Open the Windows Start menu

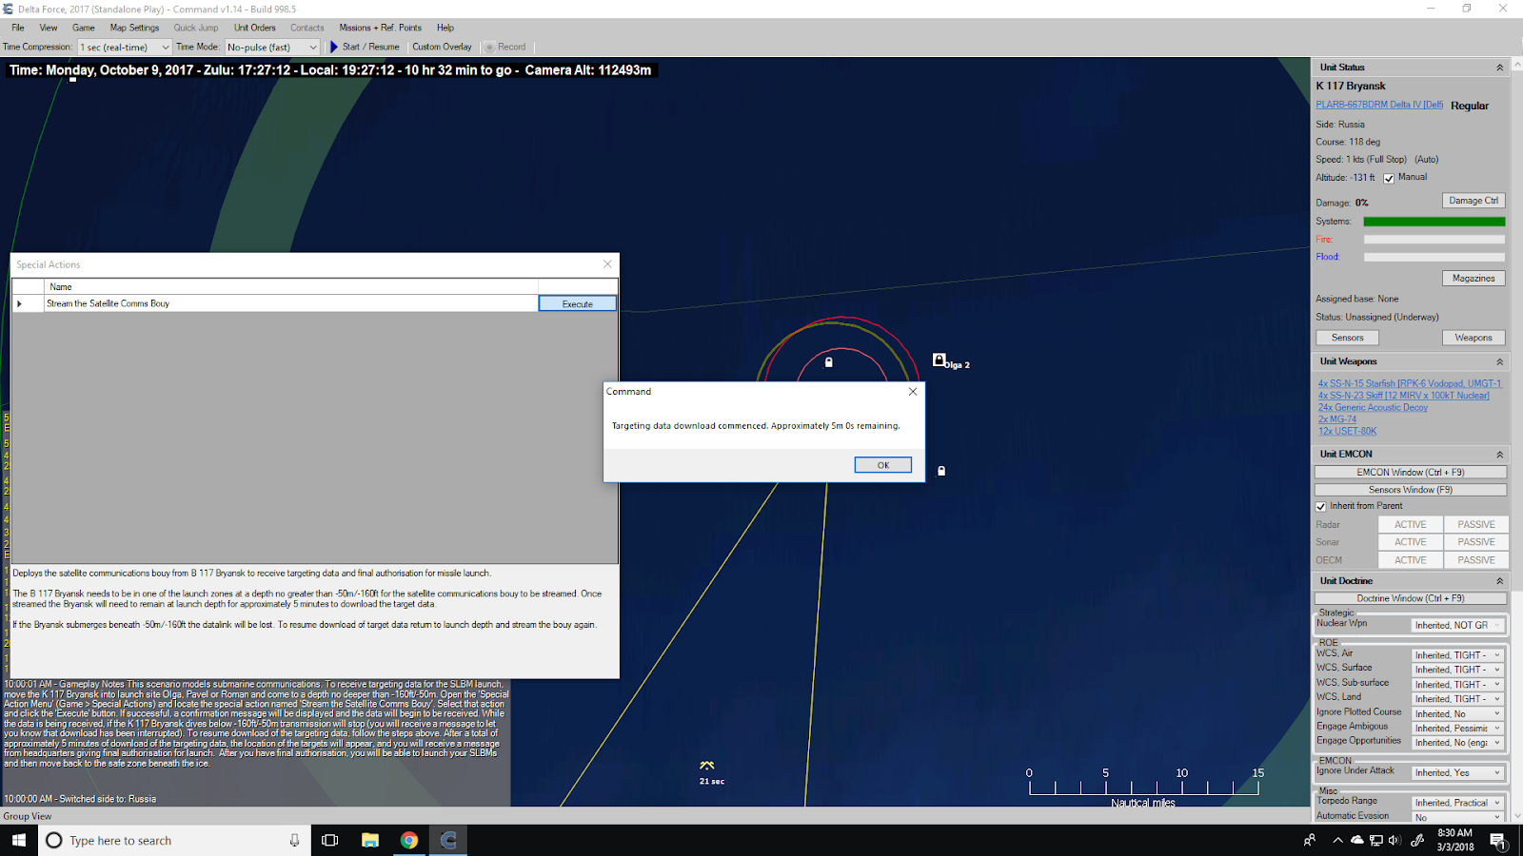coord(19,840)
